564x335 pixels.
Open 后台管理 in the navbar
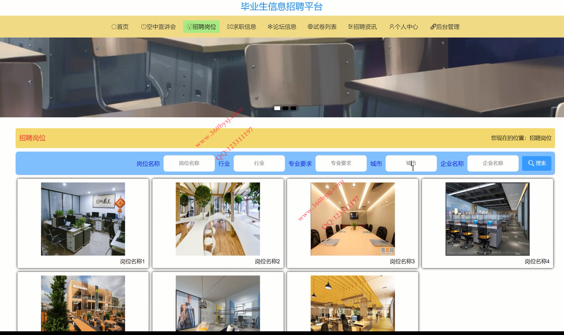click(x=445, y=27)
